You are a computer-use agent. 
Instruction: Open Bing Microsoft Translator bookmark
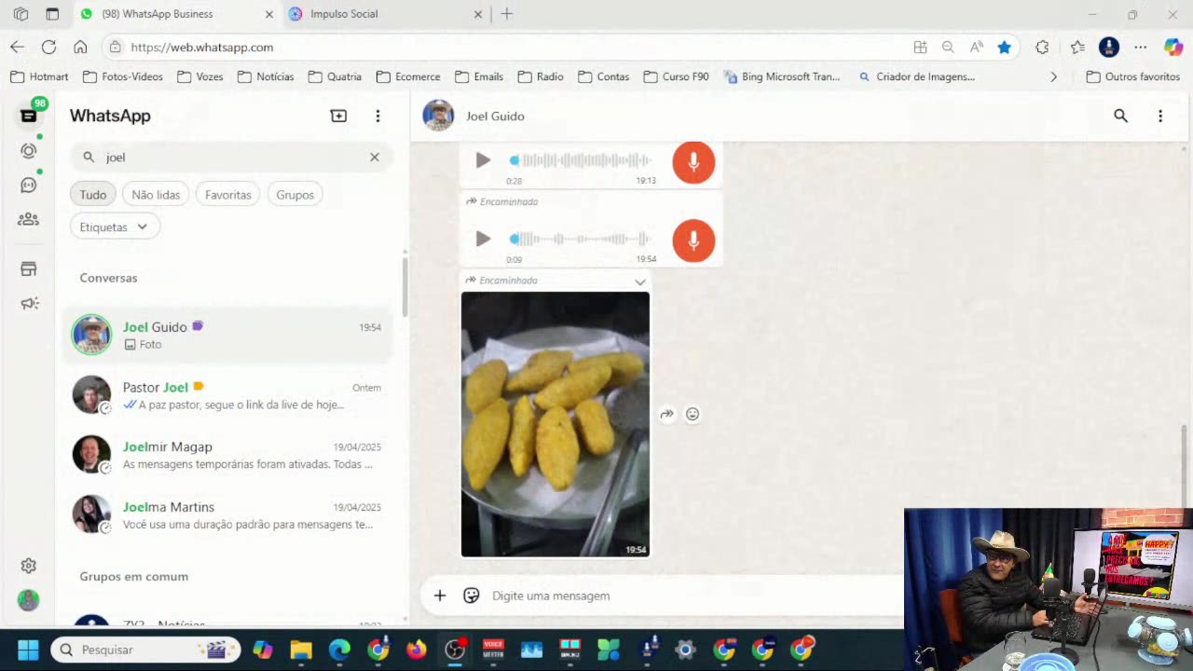(782, 76)
